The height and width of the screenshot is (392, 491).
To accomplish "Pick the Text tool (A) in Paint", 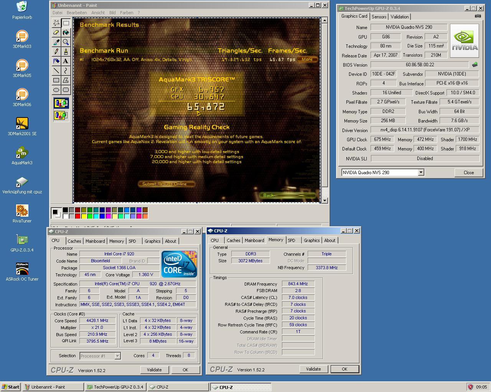I will pyautogui.click(x=66, y=61).
